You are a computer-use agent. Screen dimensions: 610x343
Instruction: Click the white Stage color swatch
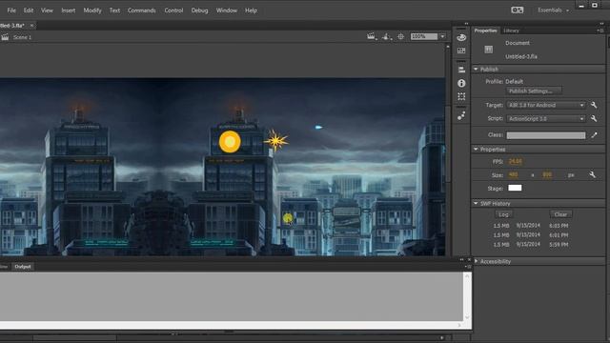pos(515,188)
